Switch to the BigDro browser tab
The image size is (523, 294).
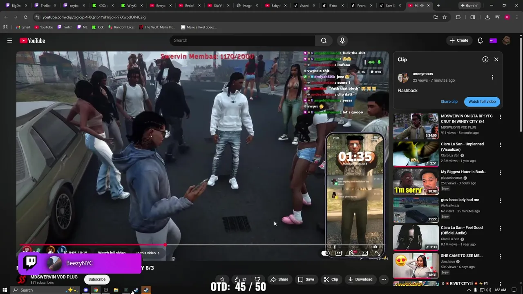tap(17, 6)
